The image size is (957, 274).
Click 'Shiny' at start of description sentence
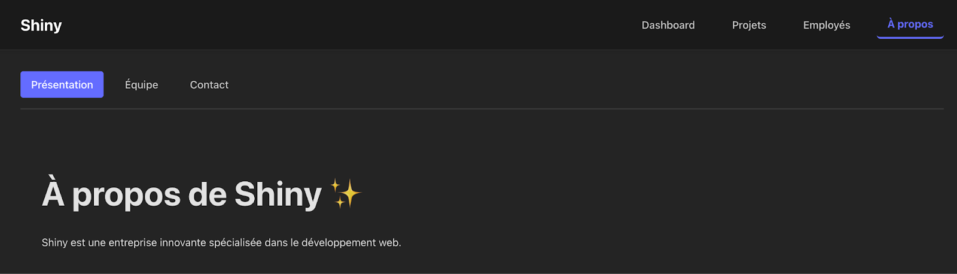click(x=54, y=242)
